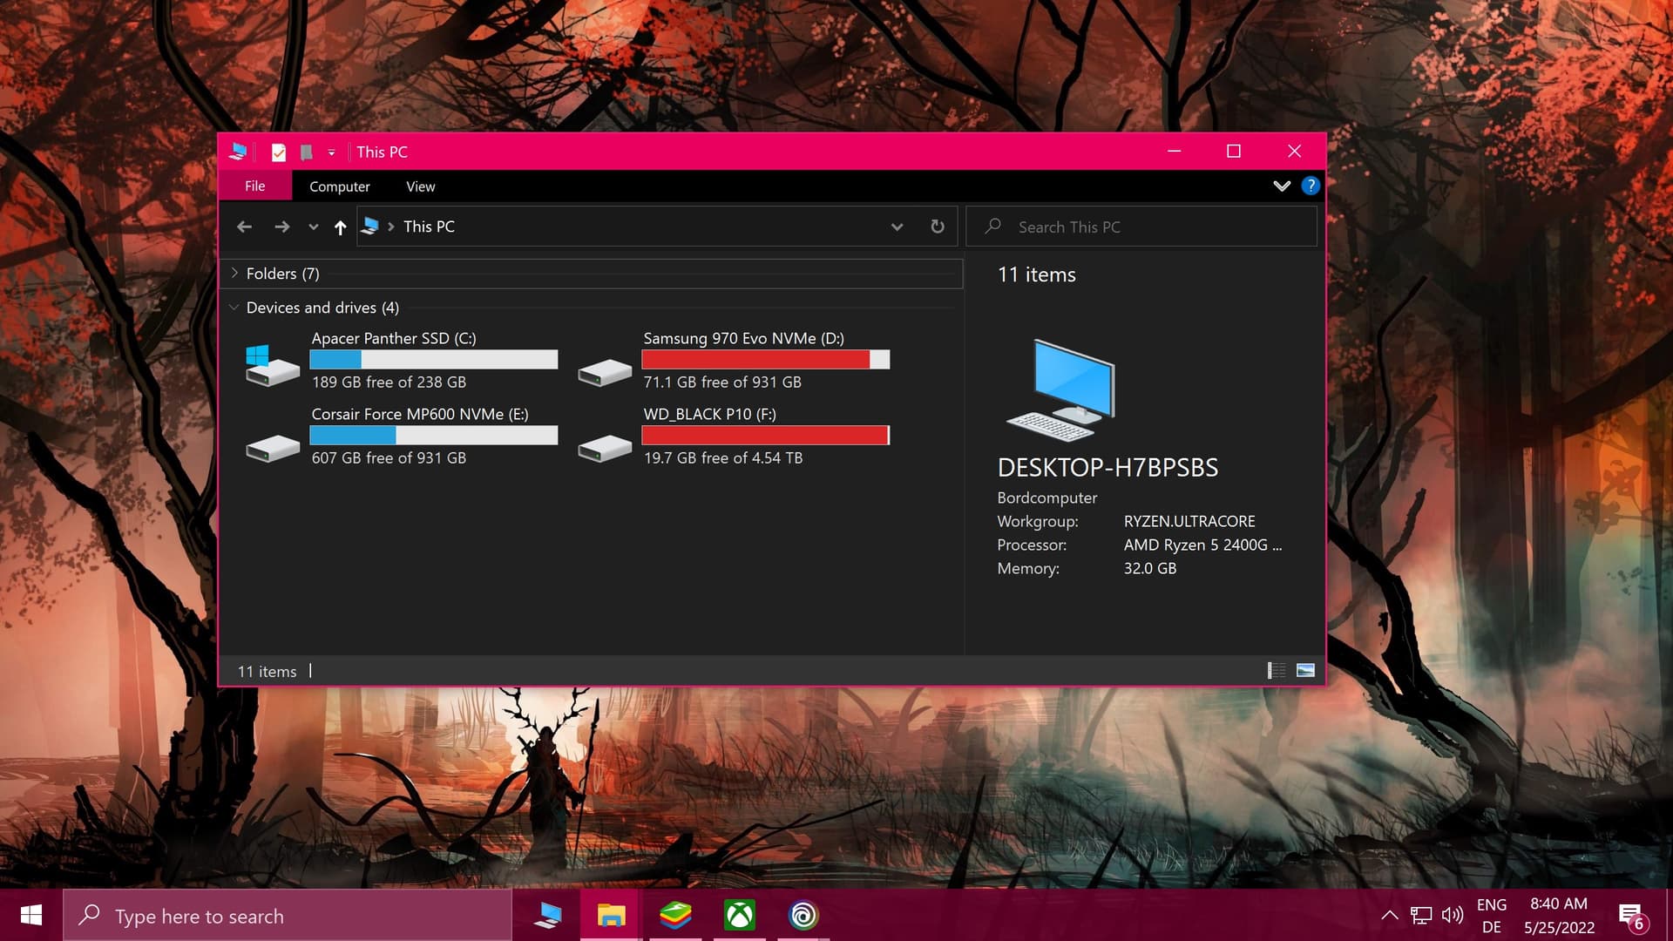Collapse the Devices and drives group
Screen dimensions: 1673x941
point(234,308)
